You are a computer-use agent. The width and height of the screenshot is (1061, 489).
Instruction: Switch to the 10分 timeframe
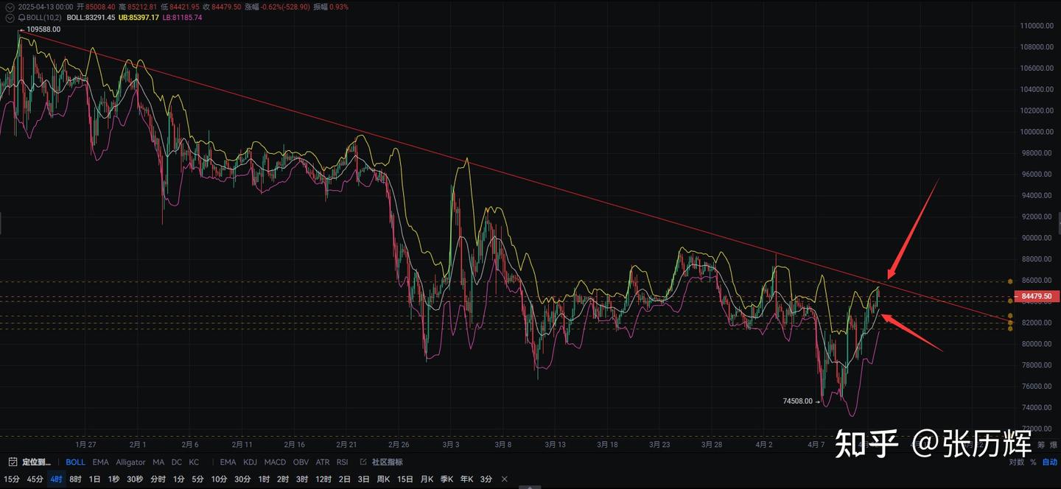220,479
